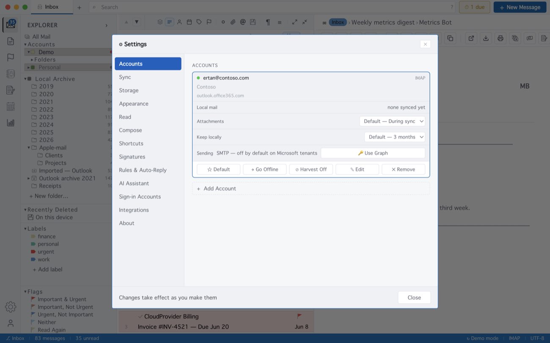Screen dimensions: 550x343
Task: Collapse the Labels section
Action: pyautogui.click(x=25, y=229)
